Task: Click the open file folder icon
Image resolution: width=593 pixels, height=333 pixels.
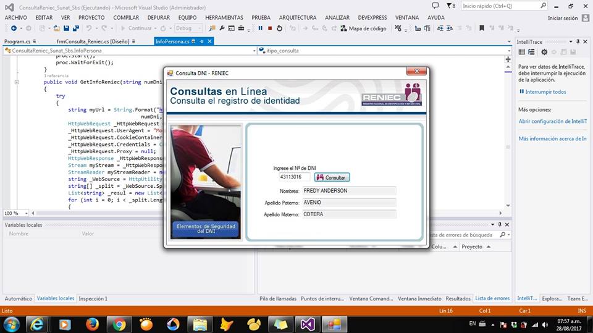Action: pos(57,28)
